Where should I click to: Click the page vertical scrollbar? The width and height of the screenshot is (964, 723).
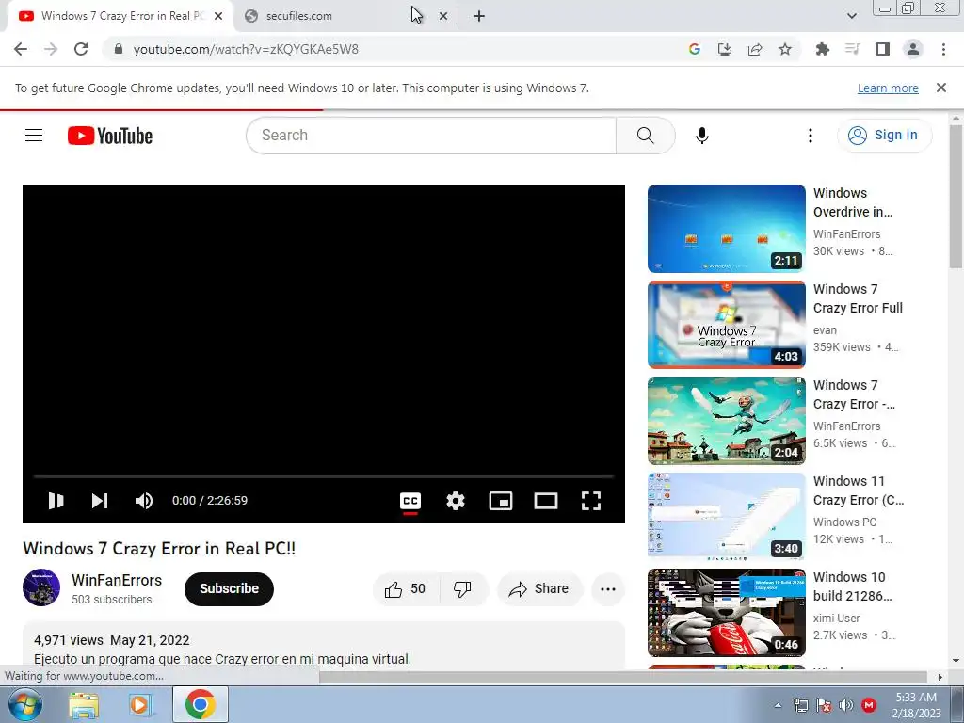(956, 196)
